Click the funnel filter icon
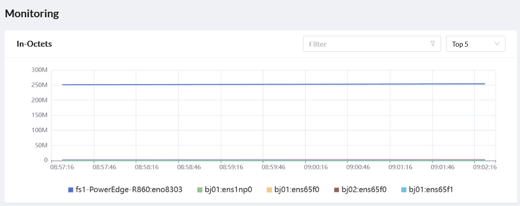This screenshot has height=206, width=520. [433, 44]
